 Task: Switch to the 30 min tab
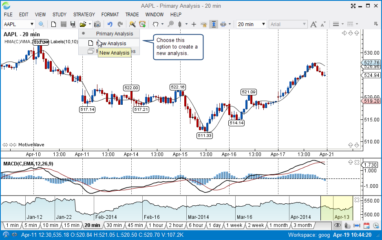point(114,225)
